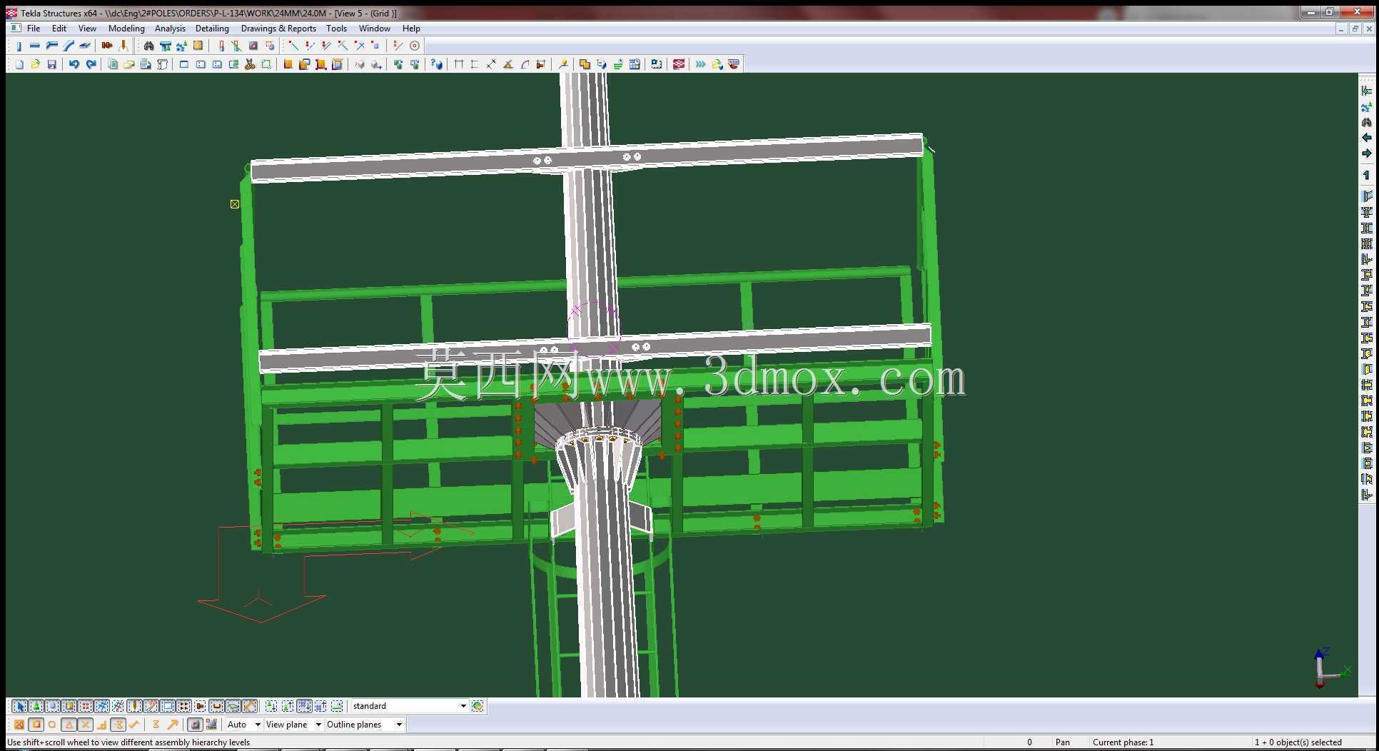Screen dimensions: 1379x751
Task: Open the Tools menu
Action: click(336, 29)
